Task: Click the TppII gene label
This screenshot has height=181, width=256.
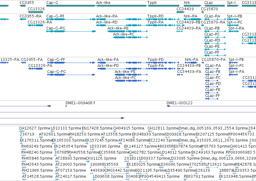Action: tap(152, 3)
